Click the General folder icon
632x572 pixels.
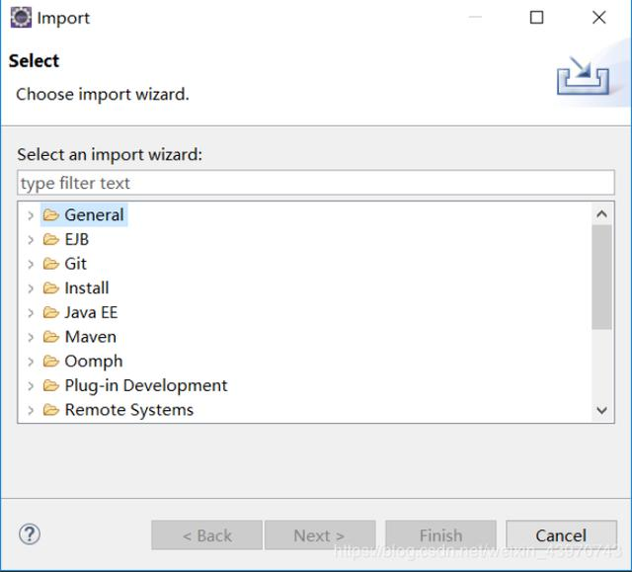[x=51, y=214]
